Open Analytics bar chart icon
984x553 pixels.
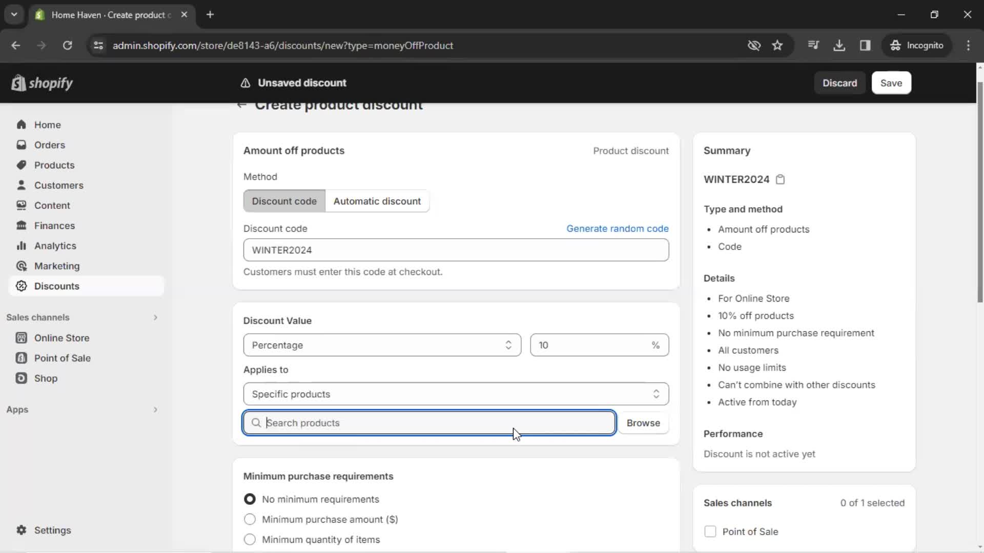tap(21, 246)
